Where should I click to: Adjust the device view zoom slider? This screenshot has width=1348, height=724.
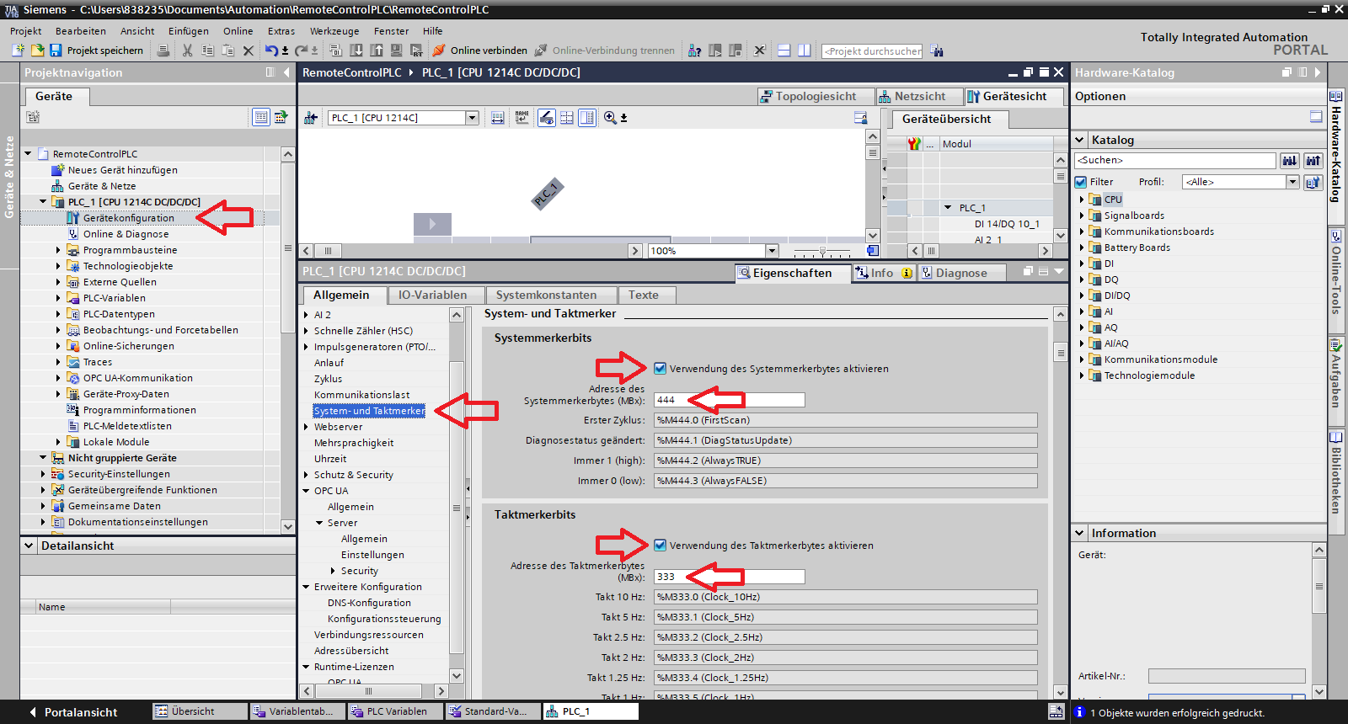click(822, 251)
